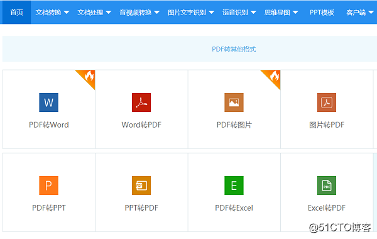Click the red Acrobat icon for Word转PDF

141,103
